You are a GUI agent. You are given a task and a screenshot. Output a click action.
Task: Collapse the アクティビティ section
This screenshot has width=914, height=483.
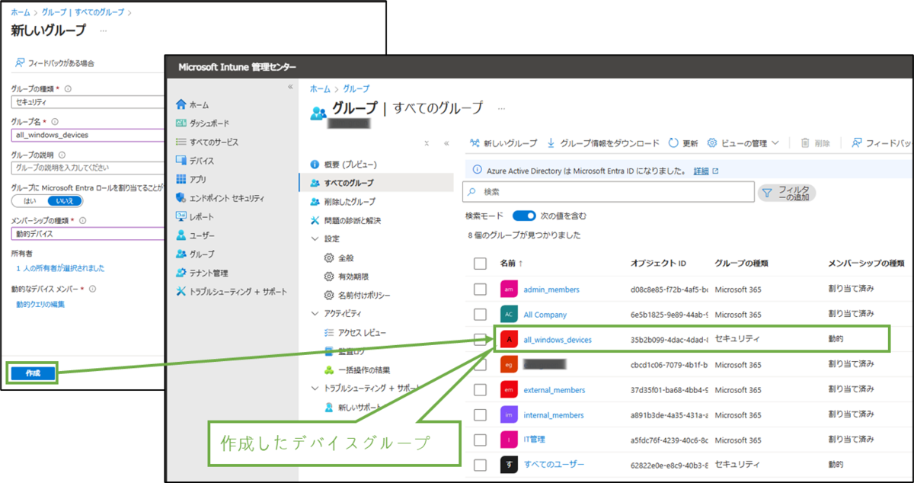coord(316,313)
